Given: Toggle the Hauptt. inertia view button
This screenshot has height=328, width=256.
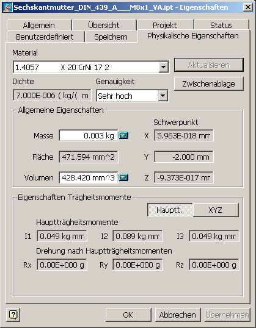Looking at the screenshot, I should [170, 210].
